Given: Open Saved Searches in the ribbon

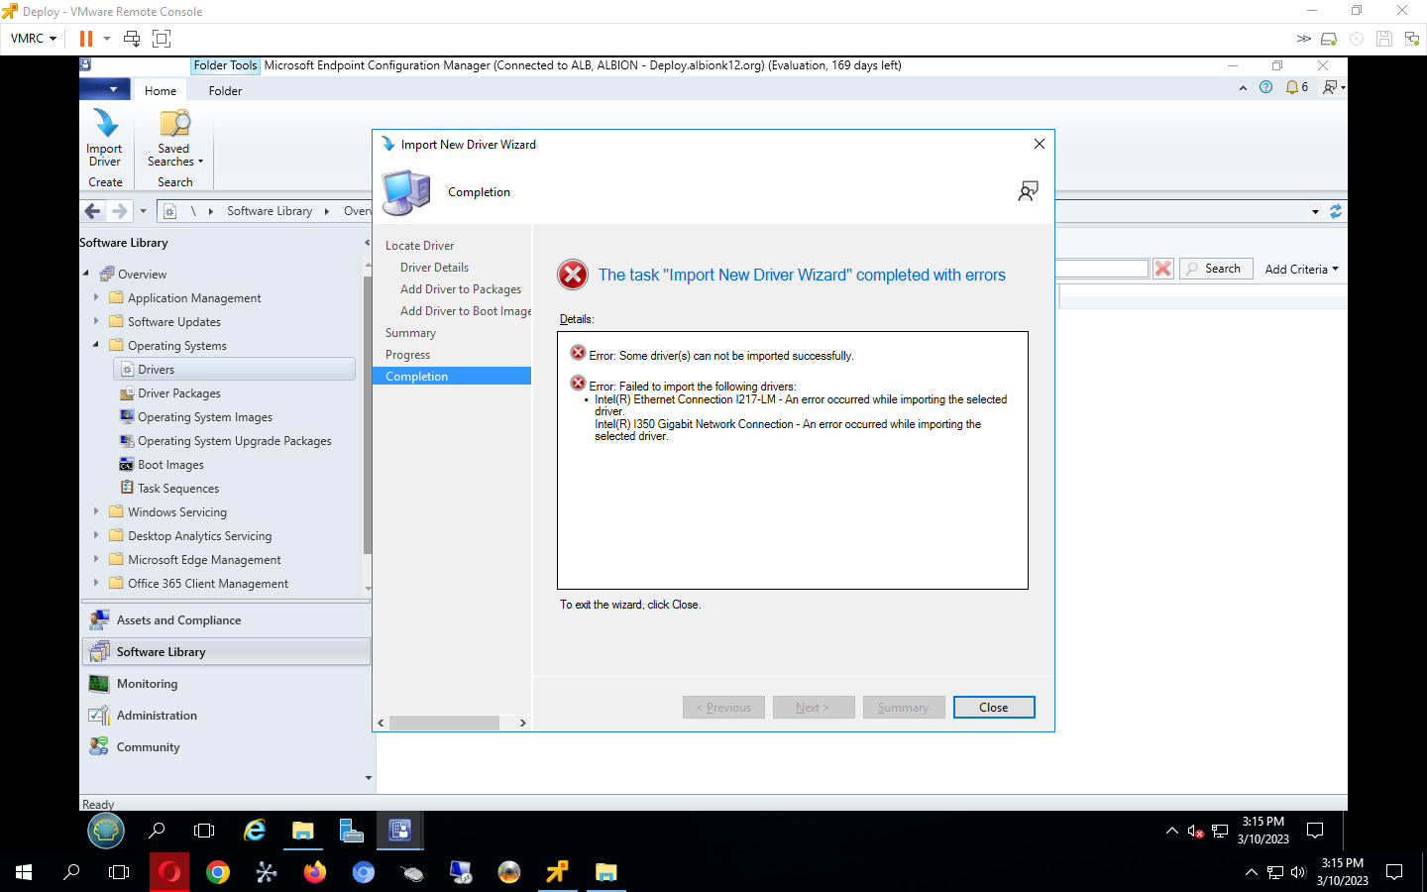Looking at the screenshot, I should point(174,138).
